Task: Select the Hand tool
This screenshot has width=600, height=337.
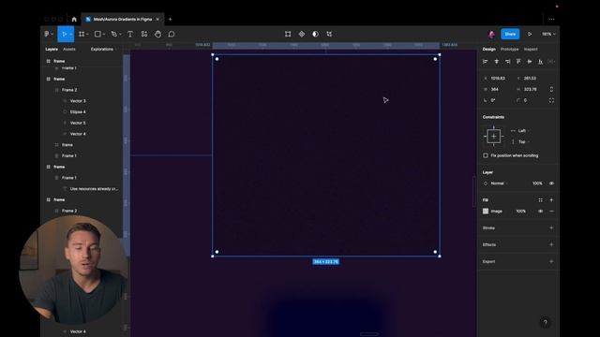Action: pyautogui.click(x=157, y=34)
